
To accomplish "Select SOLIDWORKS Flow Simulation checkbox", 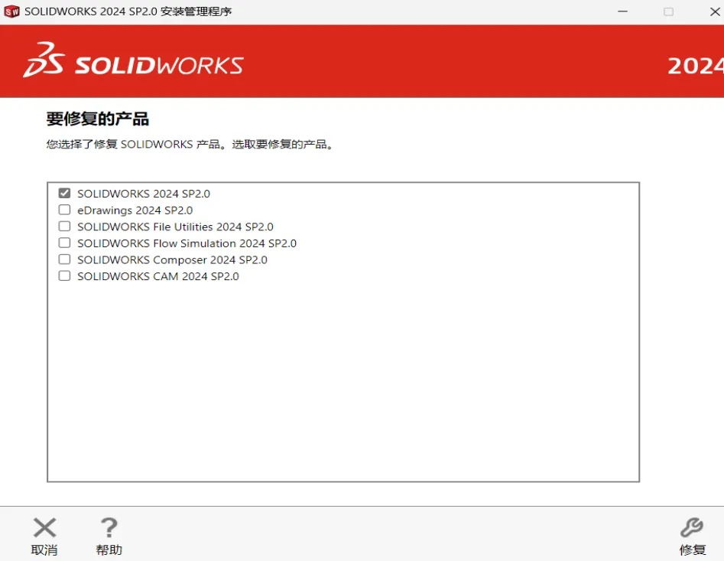I will pyautogui.click(x=64, y=243).
